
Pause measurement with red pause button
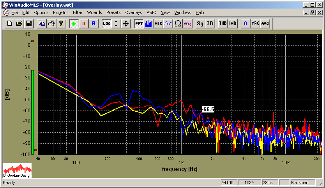(83, 23)
